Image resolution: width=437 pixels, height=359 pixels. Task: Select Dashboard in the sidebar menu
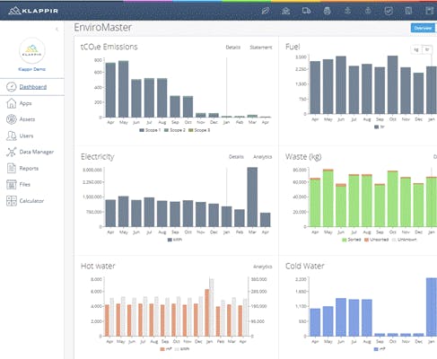pyautogui.click(x=32, y=87)
